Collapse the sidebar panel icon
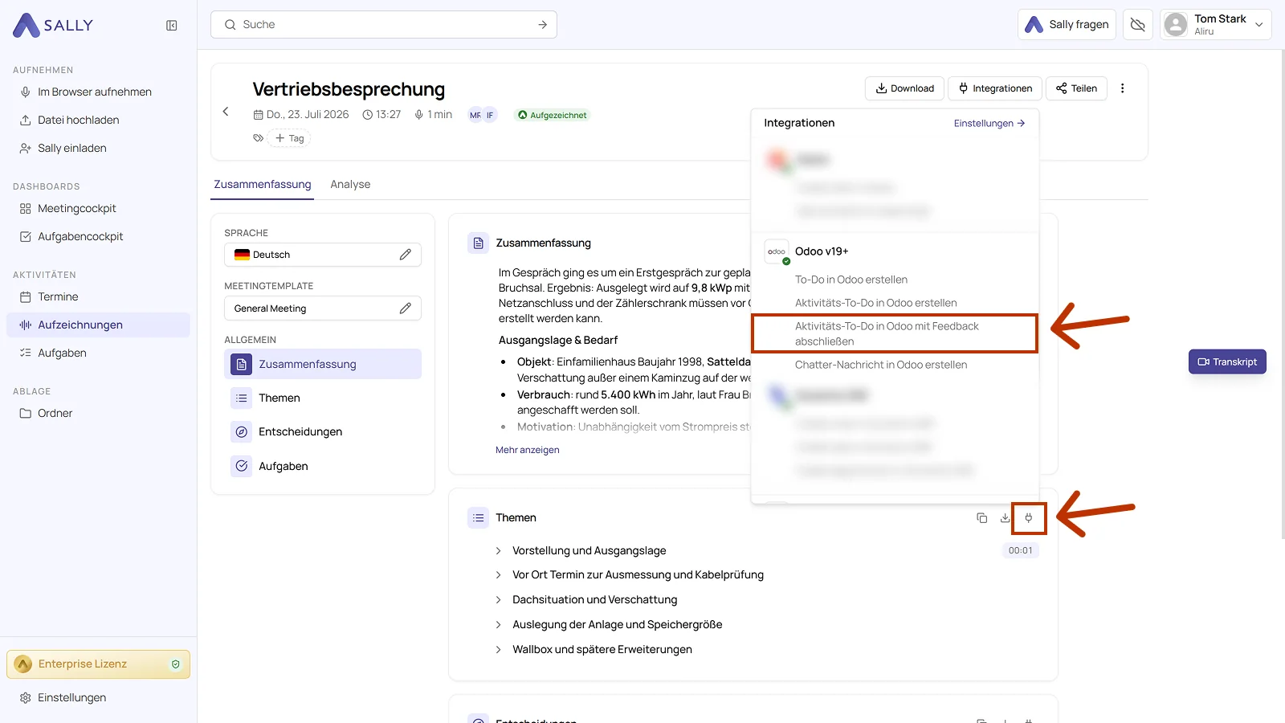 (172, 26)
